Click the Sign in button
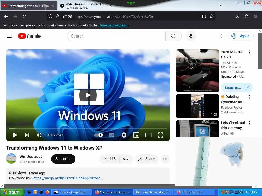This screenshot has width=262, height=196. (x=241, y=36)
